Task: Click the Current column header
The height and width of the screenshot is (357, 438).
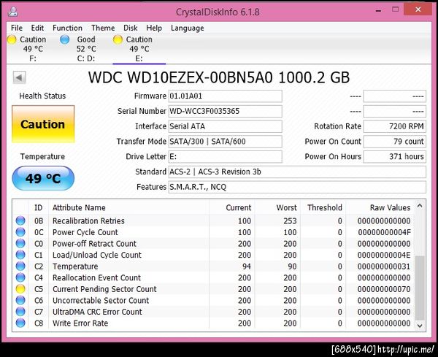Action: (x=232, y=207)
